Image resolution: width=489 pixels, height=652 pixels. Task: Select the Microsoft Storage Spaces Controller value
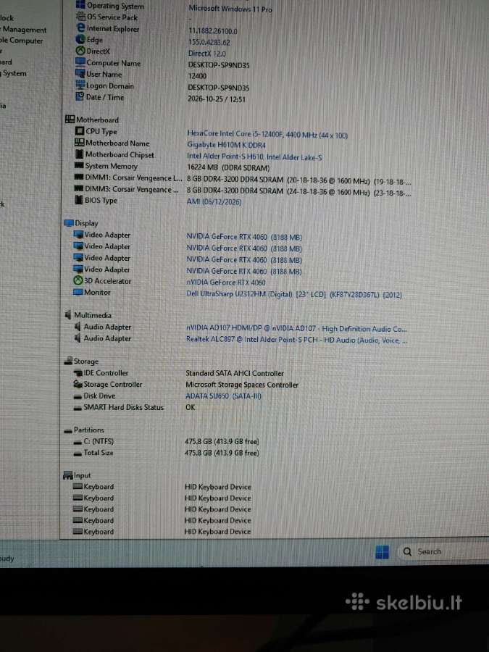[x=242, y=385]
